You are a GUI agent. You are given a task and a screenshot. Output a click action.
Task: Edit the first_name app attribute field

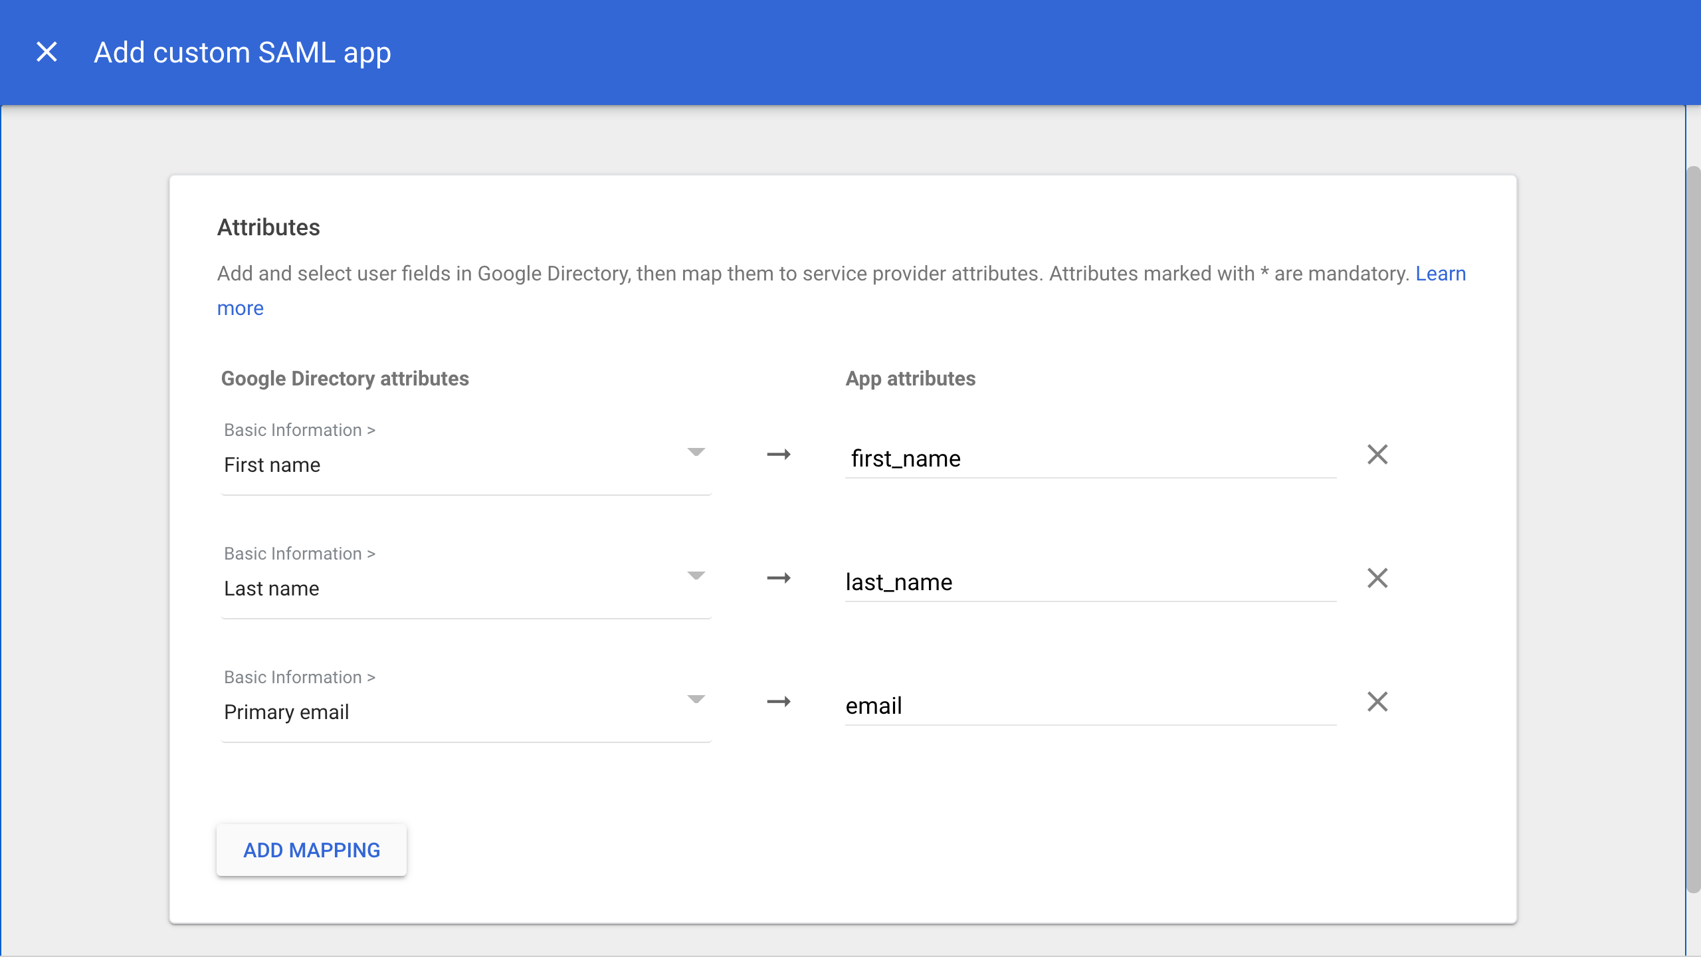click(1090, 459)
